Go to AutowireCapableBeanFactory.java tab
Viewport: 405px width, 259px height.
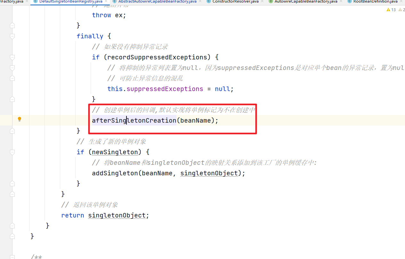(x=306, y=2)
